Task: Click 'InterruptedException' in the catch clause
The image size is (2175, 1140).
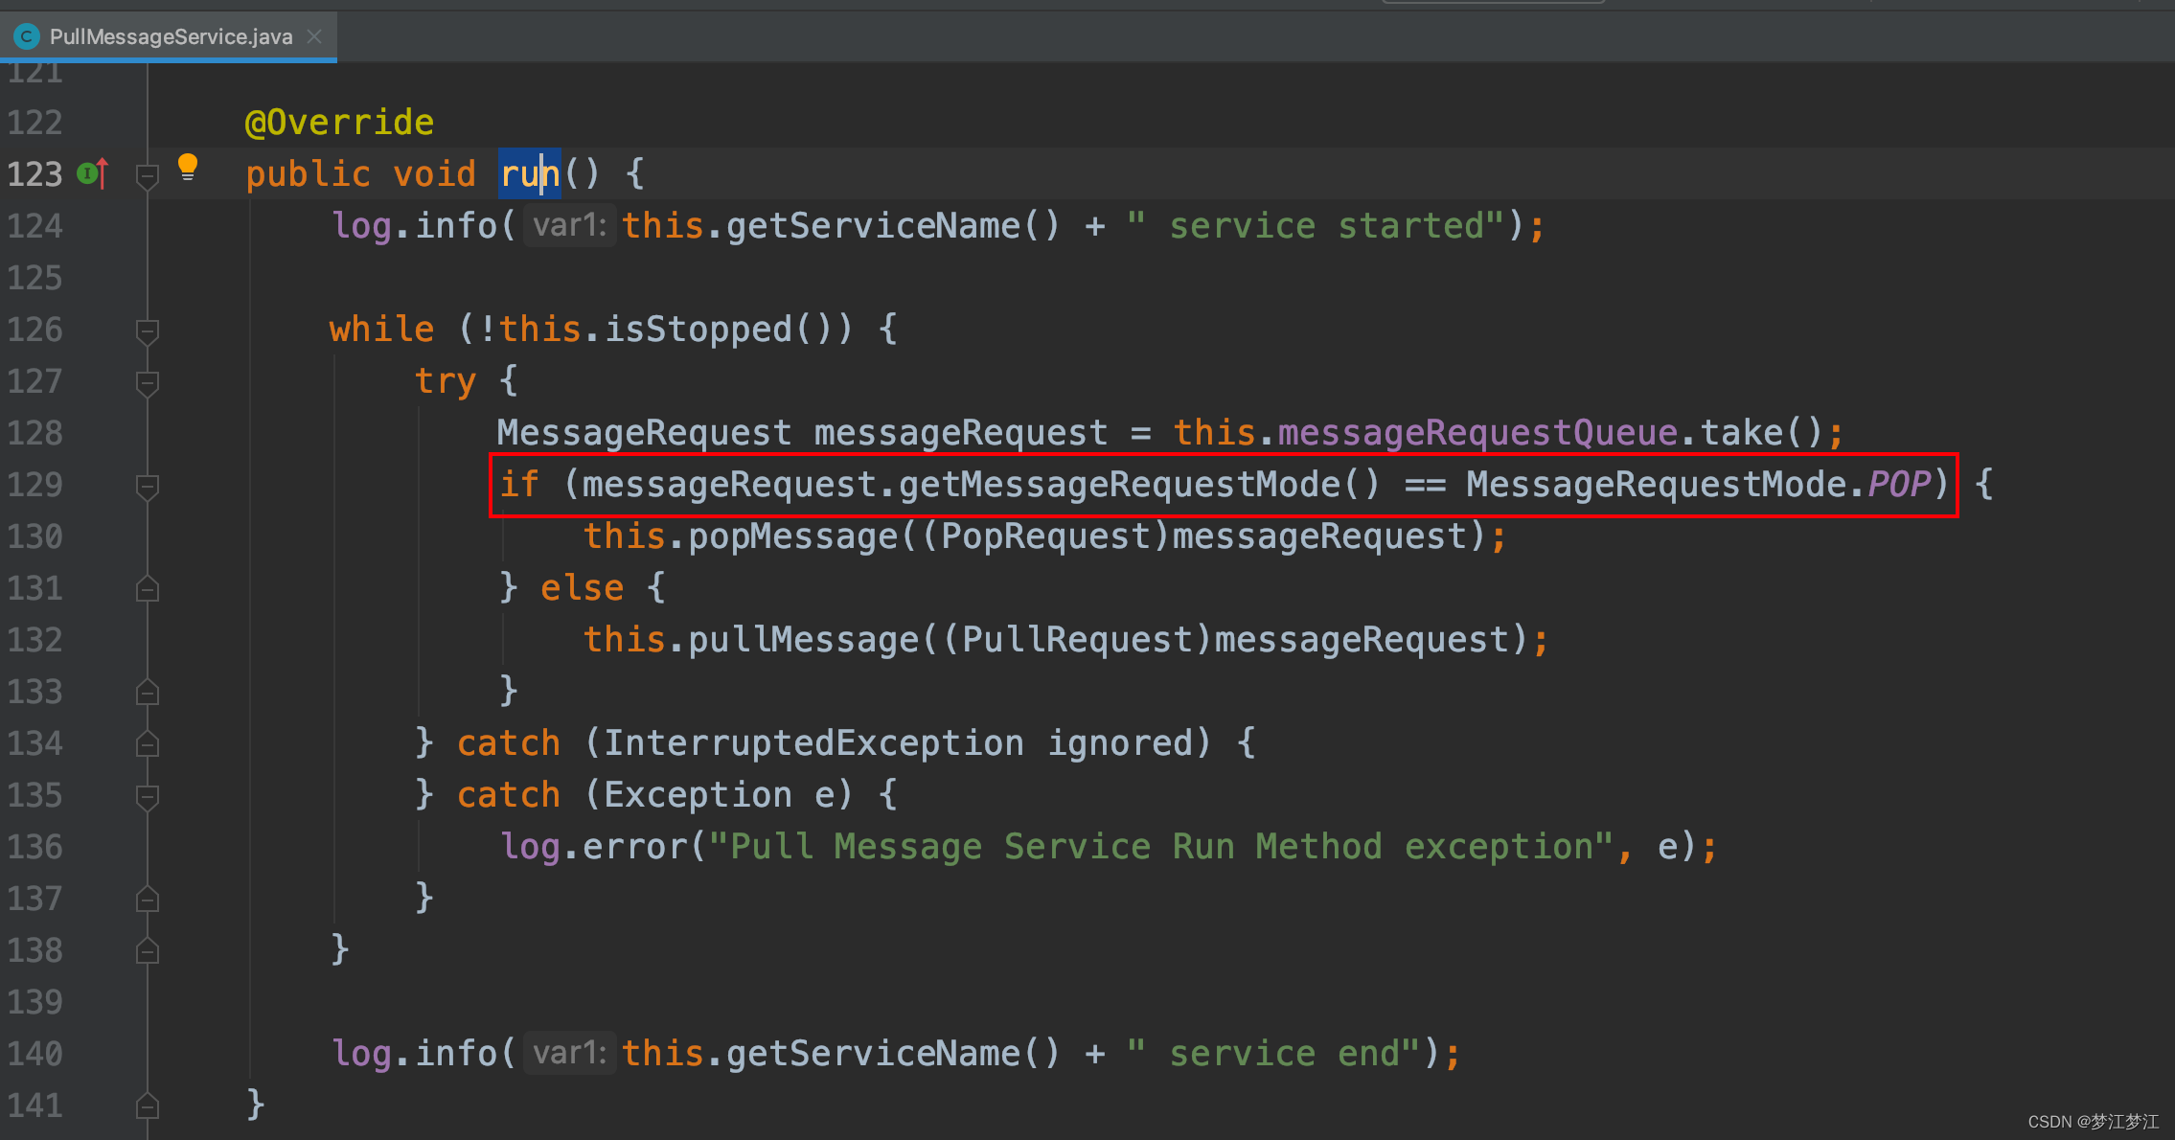Action: (x=813, y=743)
